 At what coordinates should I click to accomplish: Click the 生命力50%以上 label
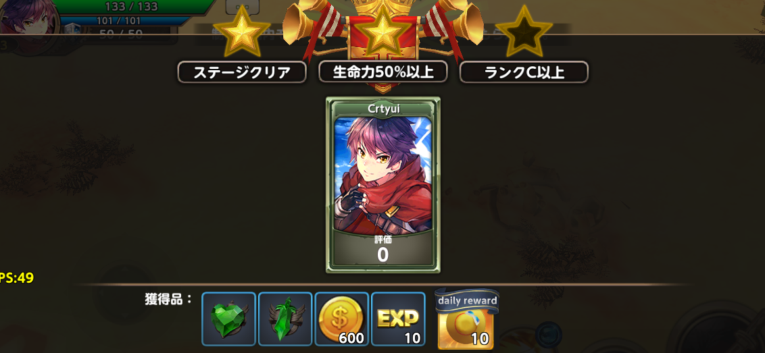pos(383,72)
